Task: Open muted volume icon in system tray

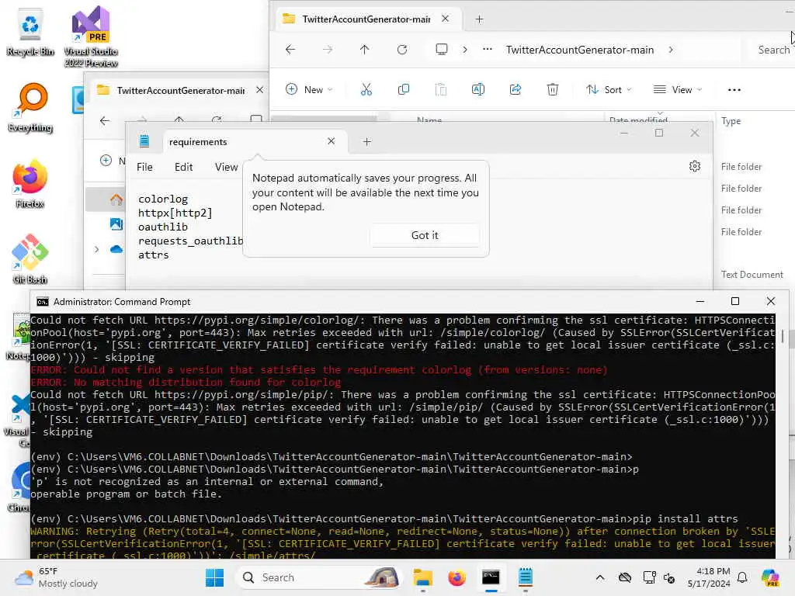Action: (669, 577)
